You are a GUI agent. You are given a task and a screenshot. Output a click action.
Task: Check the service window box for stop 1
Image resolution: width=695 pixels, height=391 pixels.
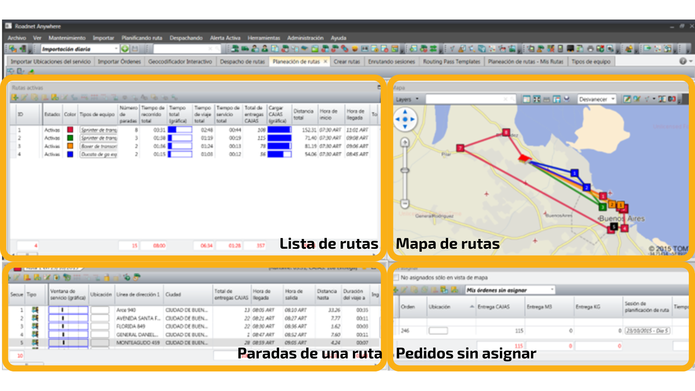(68, 310)
